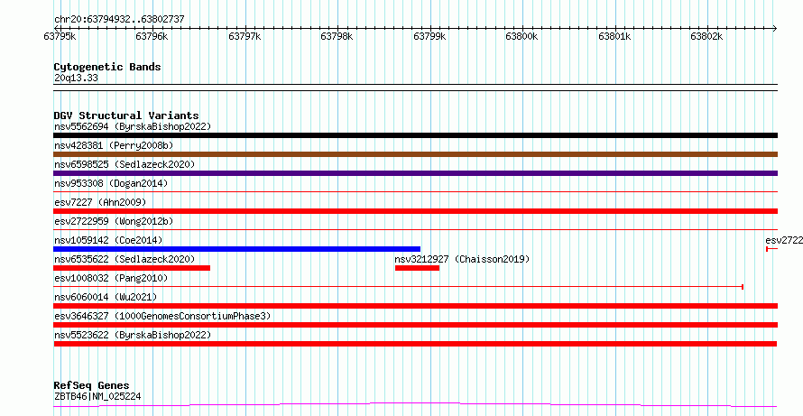Click the 20q13.33 band label

[x=76, y=79]
